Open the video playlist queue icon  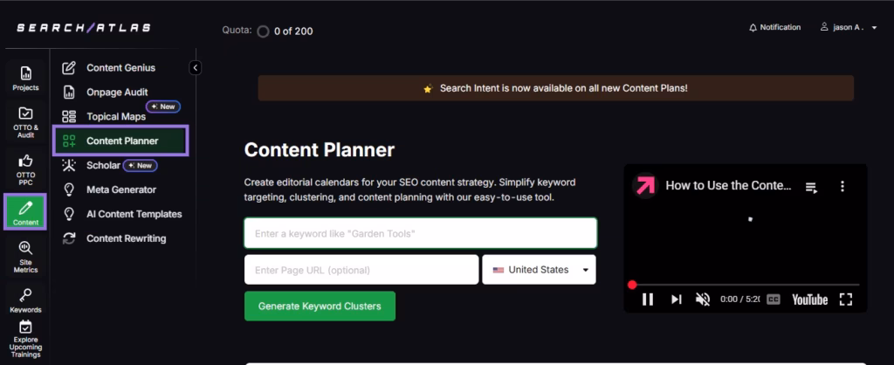pos(811,187)
